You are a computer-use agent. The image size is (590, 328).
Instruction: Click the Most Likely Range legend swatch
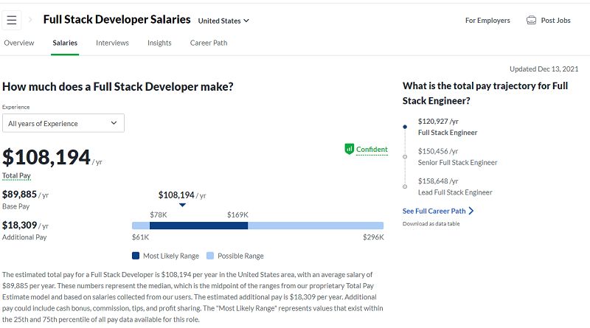136,256
